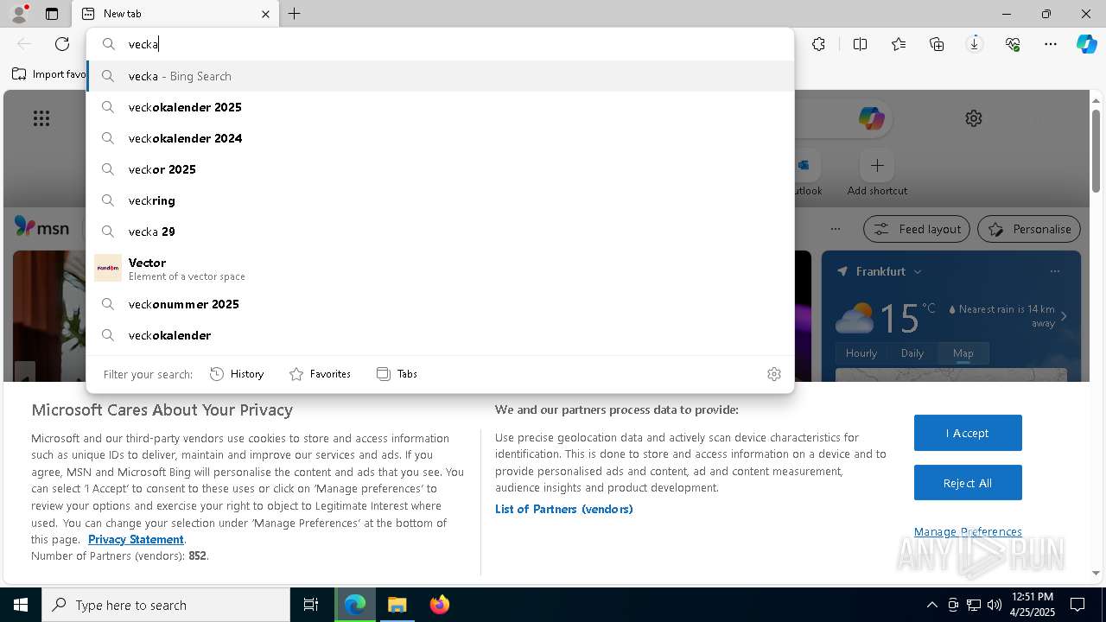Open Settings and more ellipsis menu
Viewport: 1106px width, 622px height.
click(1051, 44)
